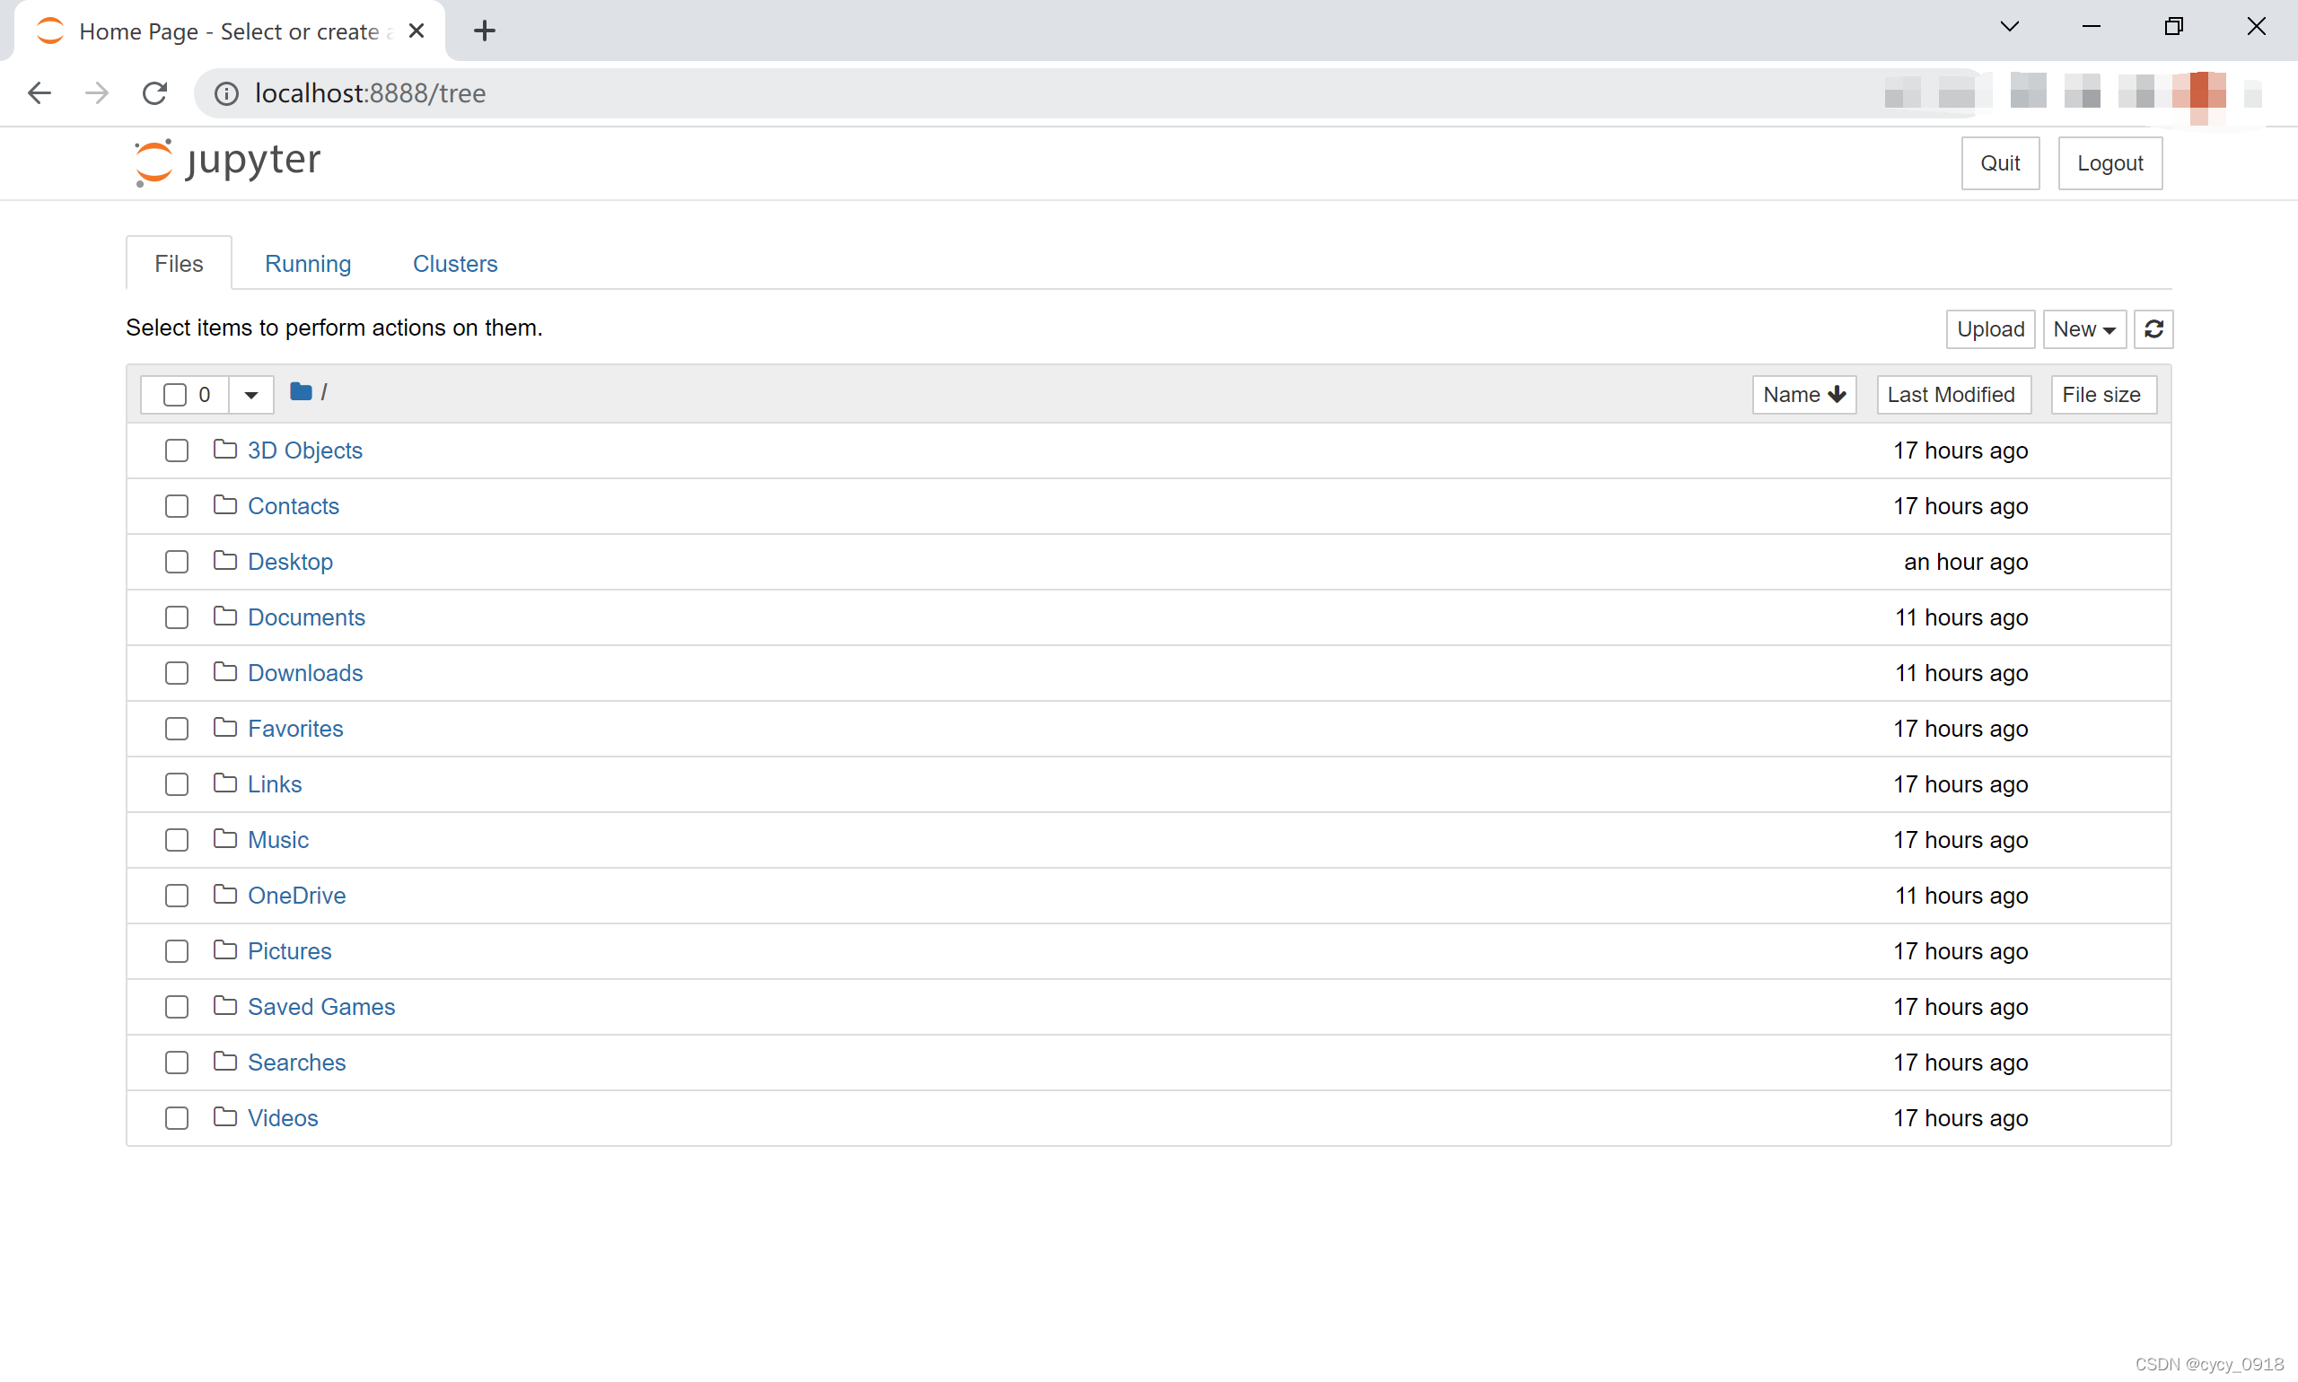Check the Documents folder checkbox
This screenshot has width=2298, height=1382.
(176, 618)
